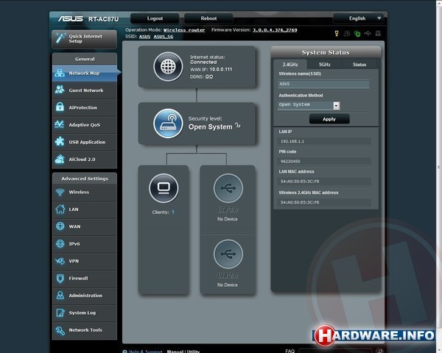
Task: Click the yellow notification status icon
Action: click(x=337, y=34)
